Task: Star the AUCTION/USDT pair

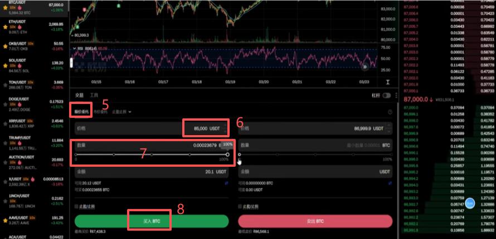Action: point(5,162)
